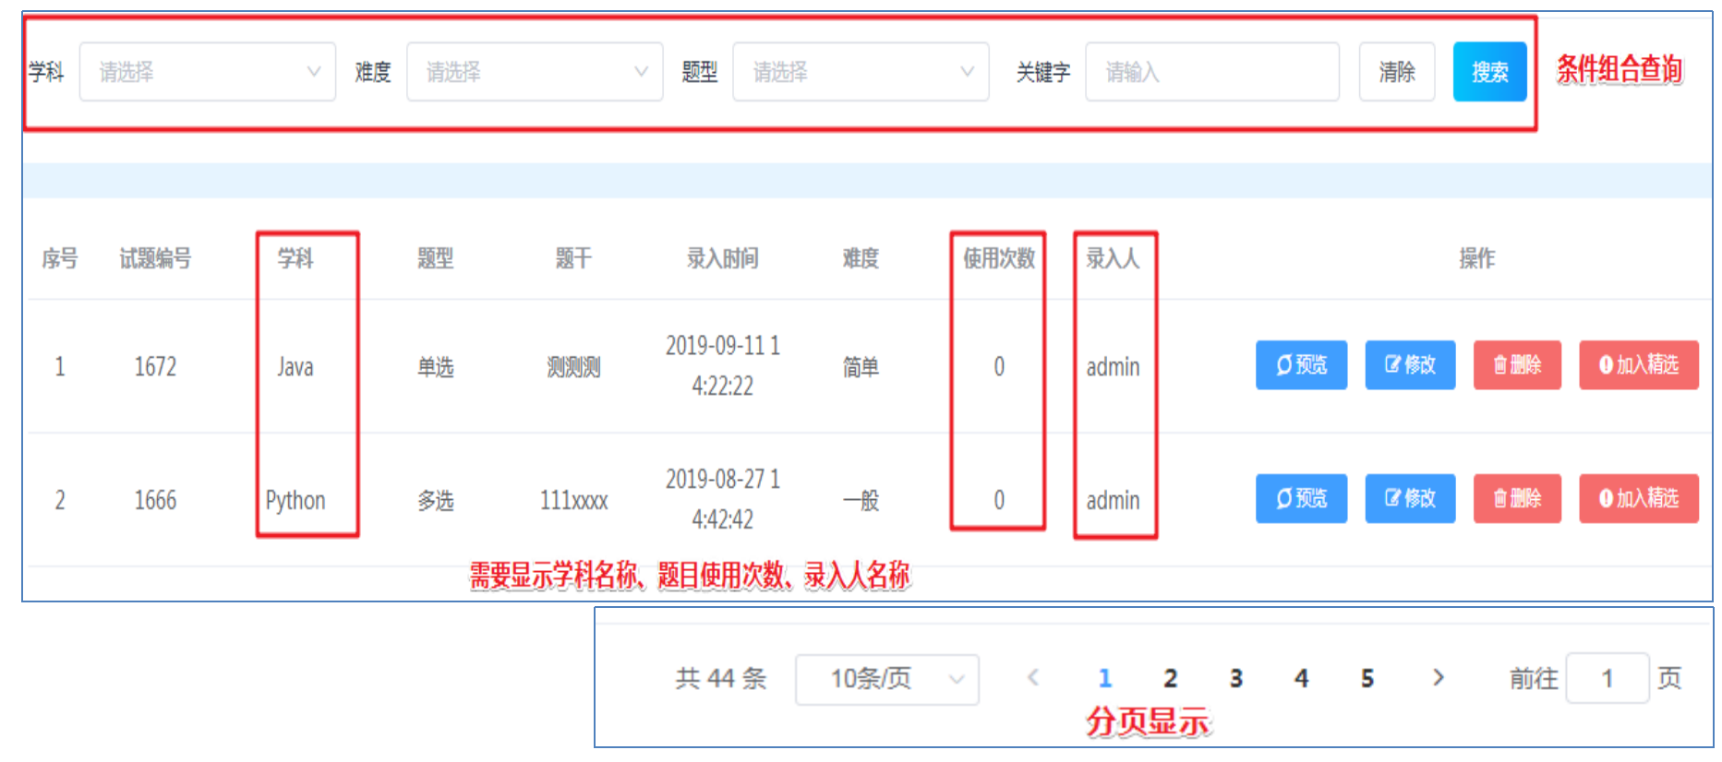
Task: Edit question 1666 with 修改
Action: pyautogui.click(x=1410, y=499)
